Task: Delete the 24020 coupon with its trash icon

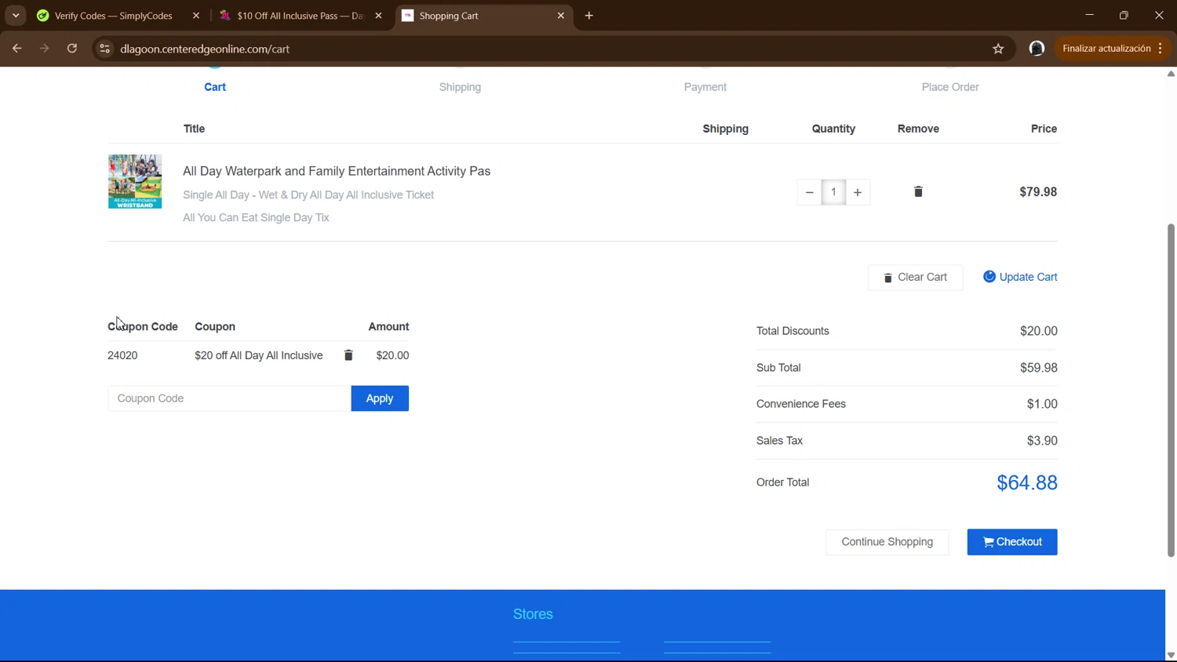Action: (x=348, y=355)
